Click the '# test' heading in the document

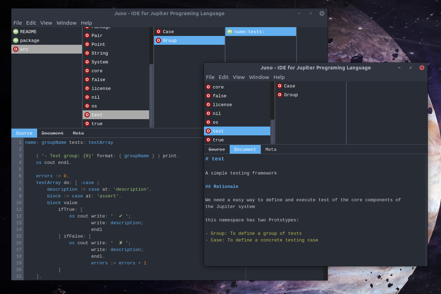(x=215, y=159)
